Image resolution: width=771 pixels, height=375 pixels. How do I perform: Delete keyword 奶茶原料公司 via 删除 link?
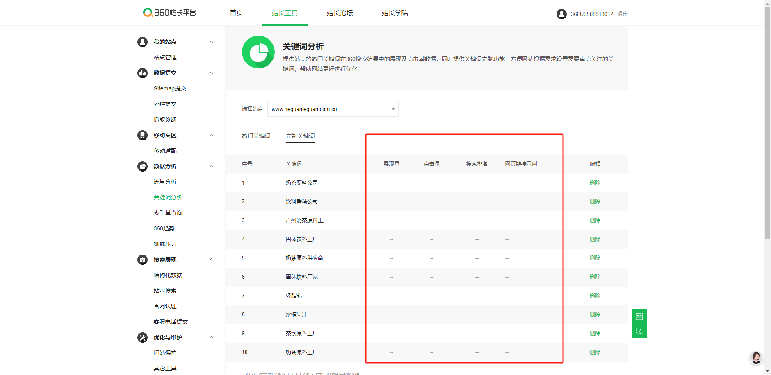click(595, 183)
